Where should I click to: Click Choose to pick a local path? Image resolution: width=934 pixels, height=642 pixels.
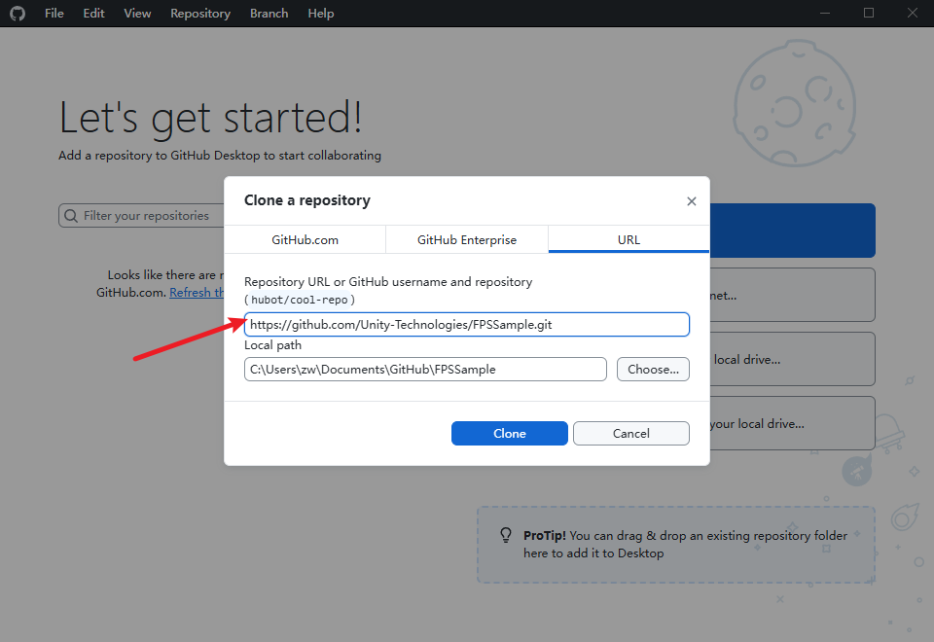[652, 369]
